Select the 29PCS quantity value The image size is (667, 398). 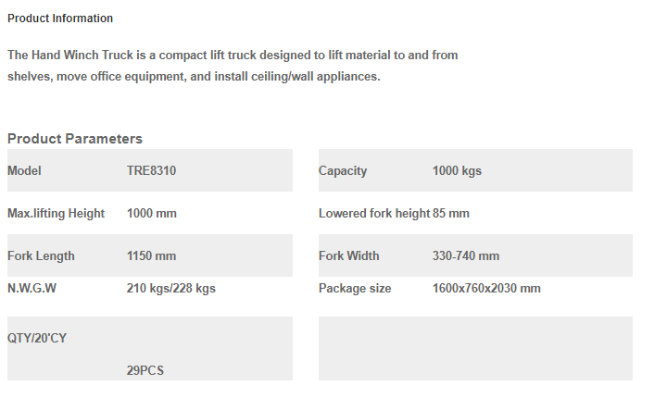click(145, 370)
